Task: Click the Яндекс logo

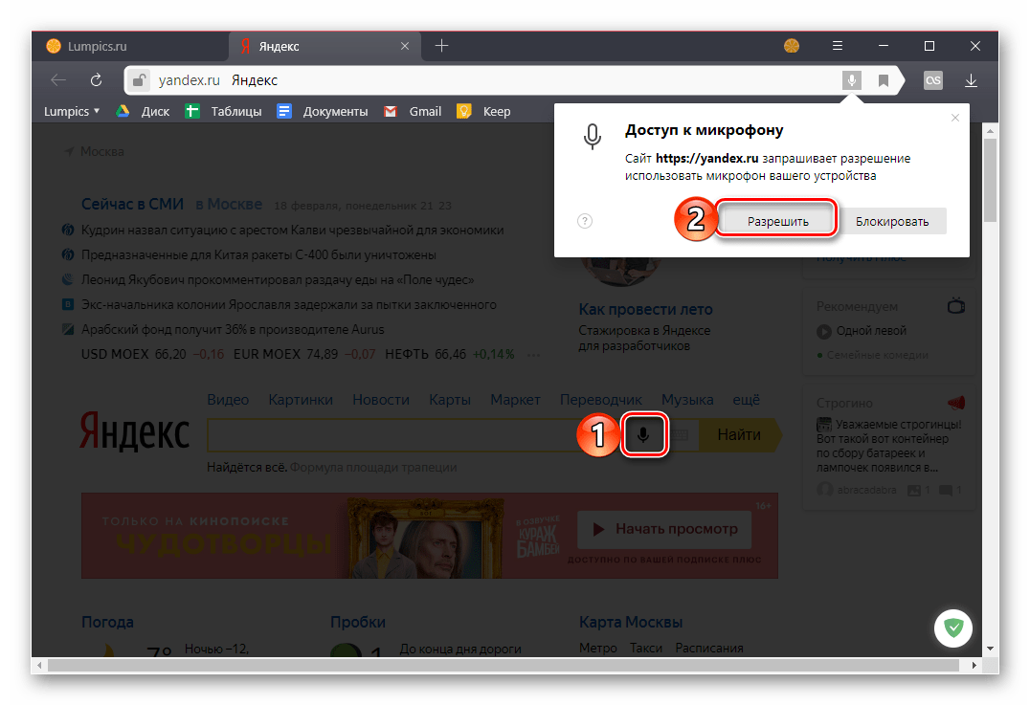Action: pos(135,431)
